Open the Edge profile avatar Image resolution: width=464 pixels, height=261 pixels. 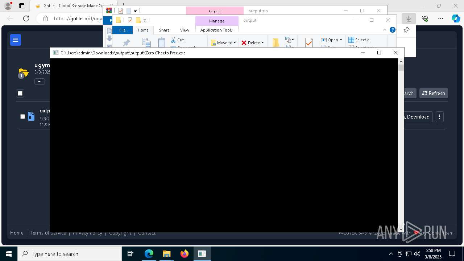pyautogui.click(x=8, y=6)
